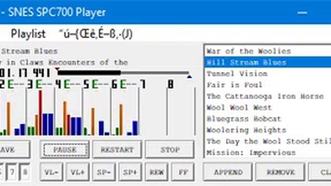This screenshot has height=186, width=331.
Task: Click the song position progress bar
Action: 123,73
